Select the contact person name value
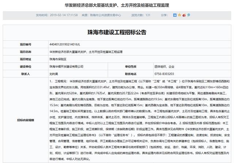The height and width of the screenshot is (163, 234). (x=54, y=74)
